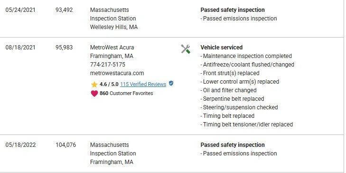Click the blue verified shield badge

[171, 84]
